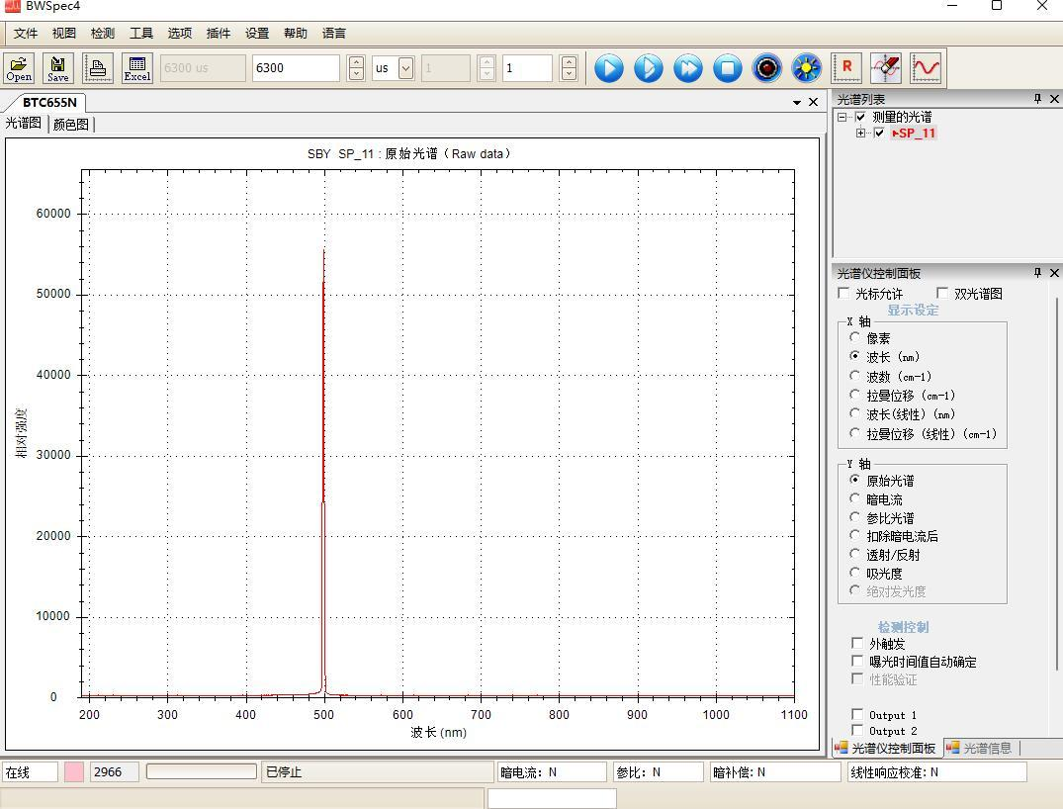Viewport: 1063px width, 809px height.
Task: Click the Open file toolbar icon
Action: click(x=19, y=68)
